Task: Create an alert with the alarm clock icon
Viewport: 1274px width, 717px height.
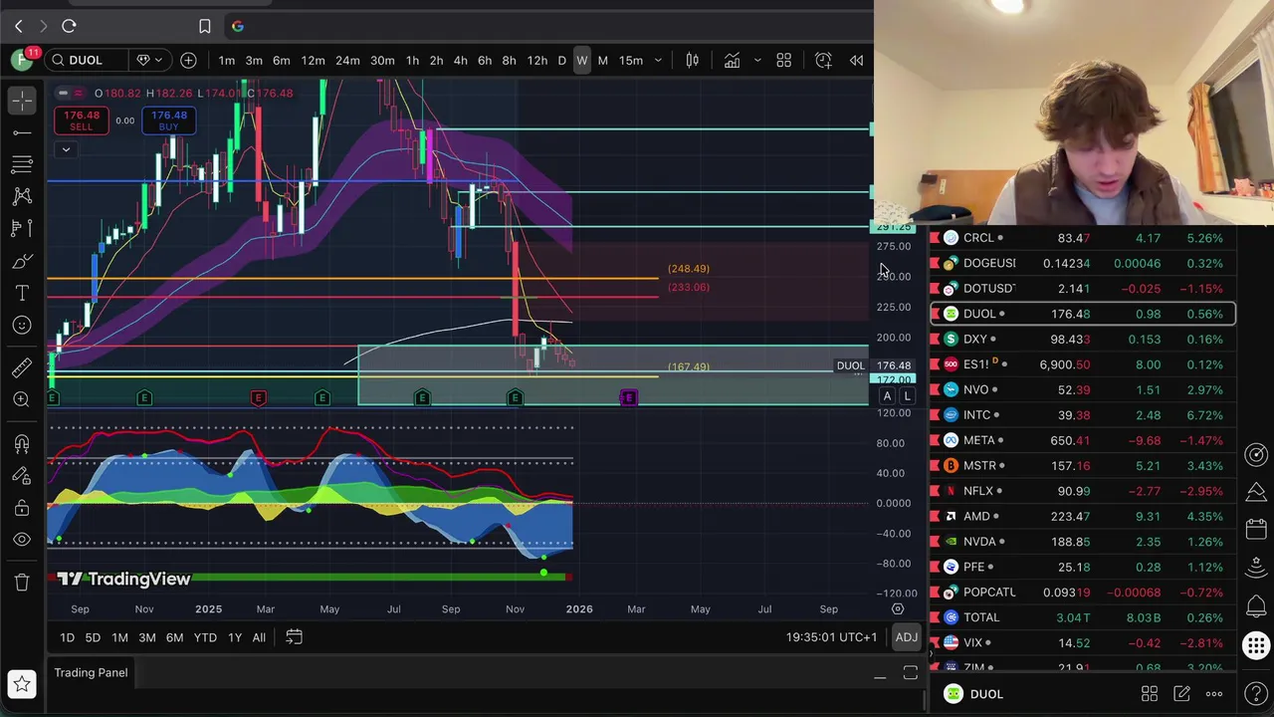Action: pyautogui.click(x=823, y=61)
